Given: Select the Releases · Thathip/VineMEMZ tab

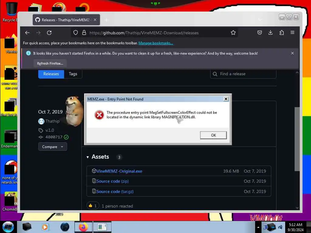Looking at the screenshot, I should point(66,20).
